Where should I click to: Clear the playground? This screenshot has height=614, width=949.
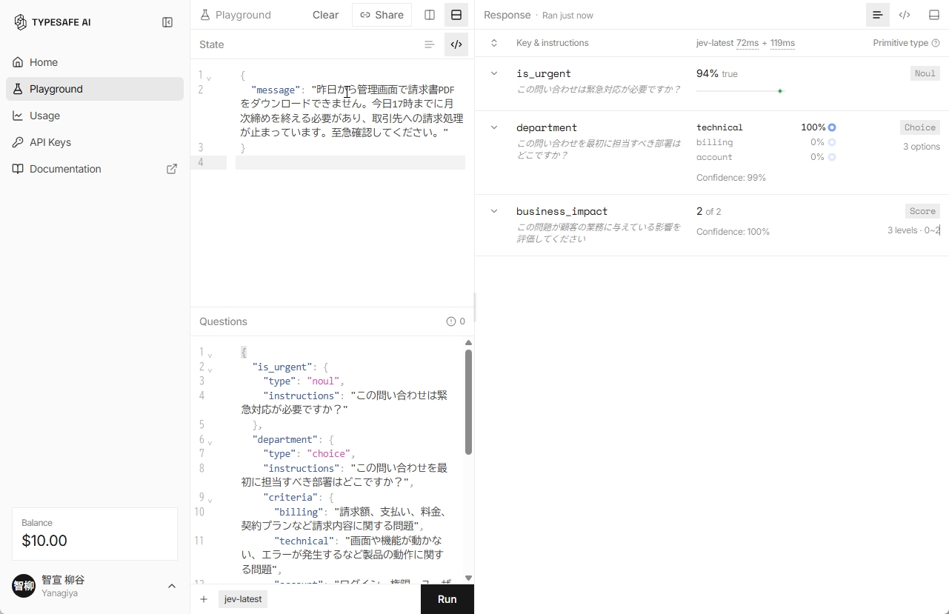pos(325,15)
